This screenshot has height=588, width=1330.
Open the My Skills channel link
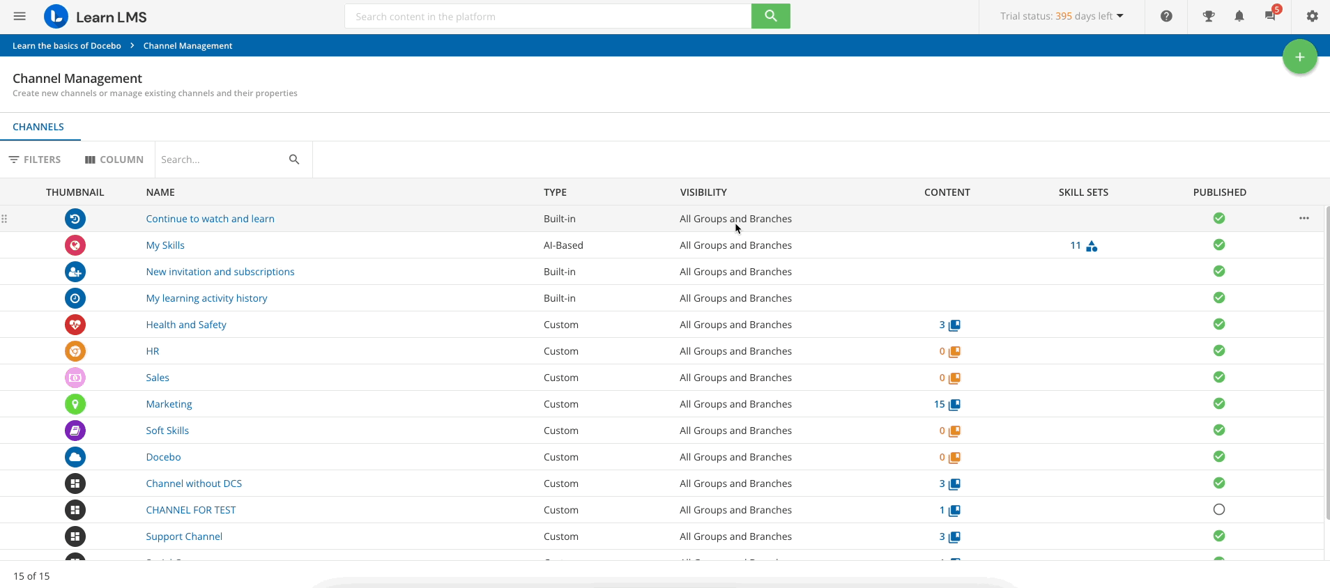click(x=165, y=245)
